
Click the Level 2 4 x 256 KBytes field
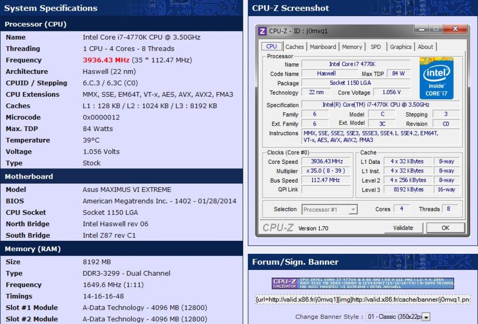(408, 180)
